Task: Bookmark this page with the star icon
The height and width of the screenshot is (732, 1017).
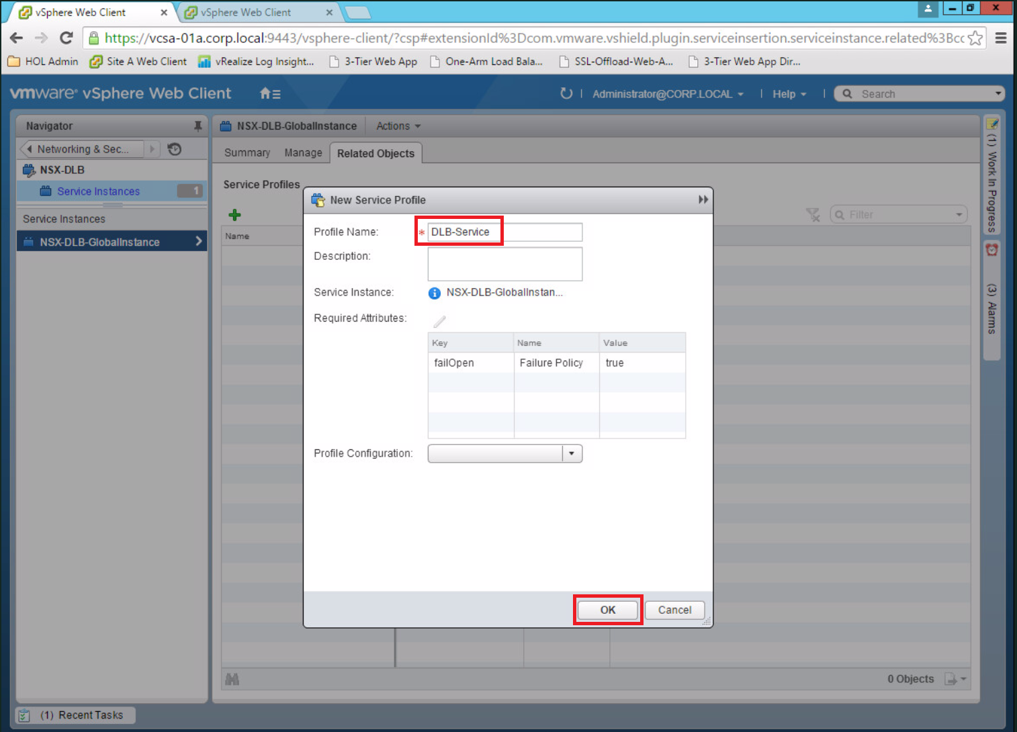Action: click(x=975, y=38)
